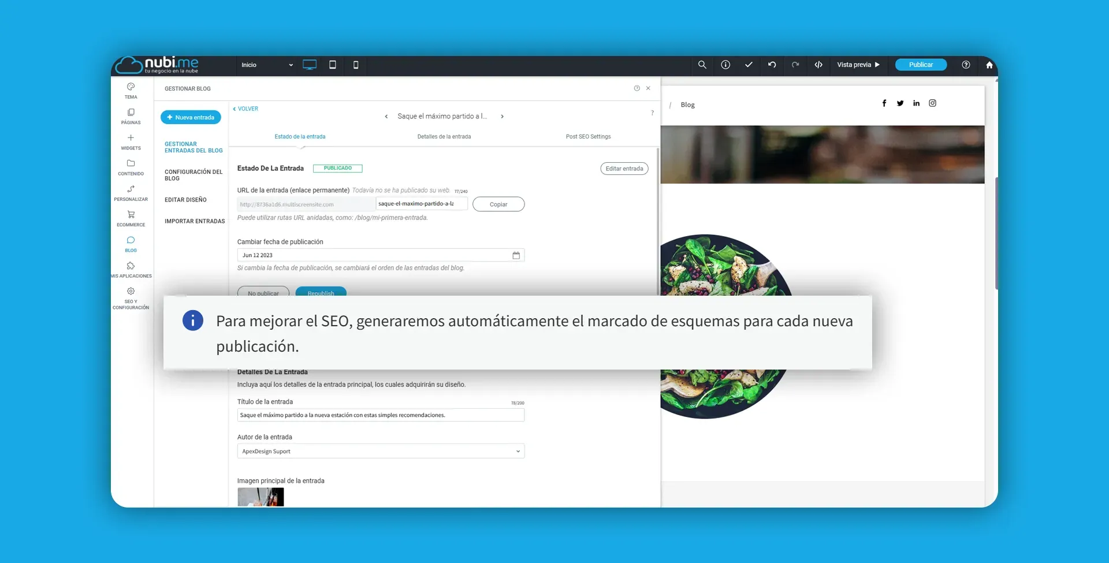Click the undo arrow icon
This screenshot has width=1109, height=563.
(772, 65)
